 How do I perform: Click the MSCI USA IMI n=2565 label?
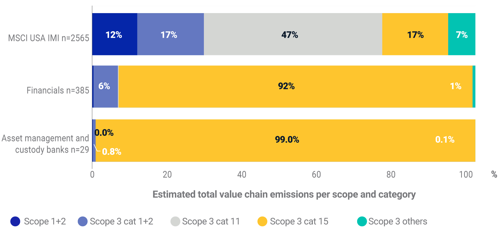pyautogui.click(x=48, y=38)
